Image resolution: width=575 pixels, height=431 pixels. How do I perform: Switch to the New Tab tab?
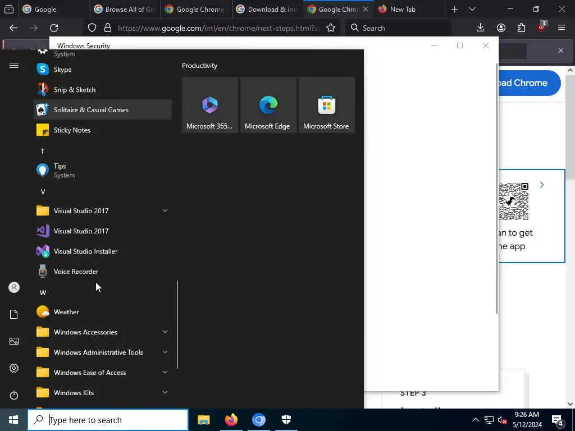pyautogui.click(x=410, y=9)
